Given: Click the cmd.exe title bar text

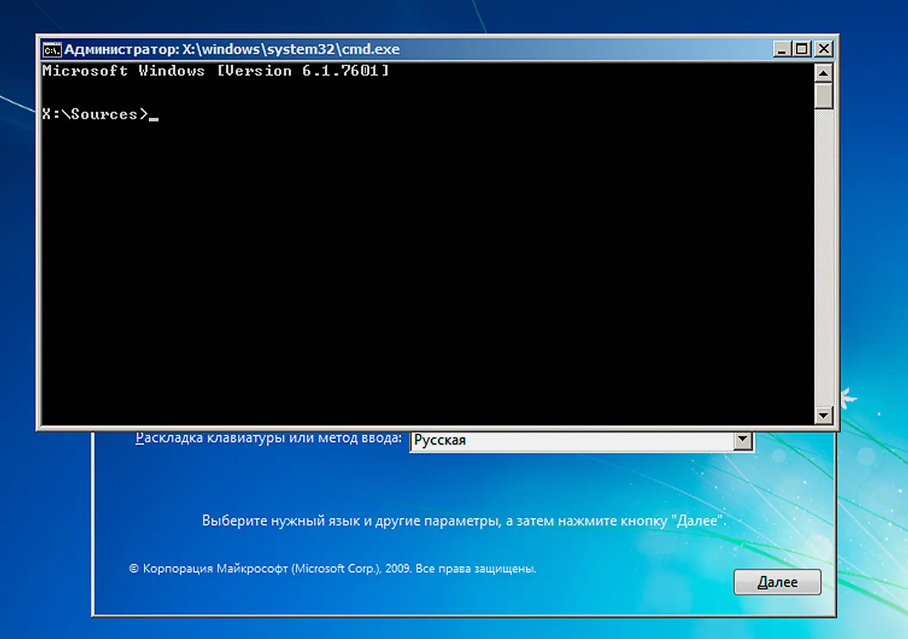Looking at the screenshot, I should (x=232, y=49).
